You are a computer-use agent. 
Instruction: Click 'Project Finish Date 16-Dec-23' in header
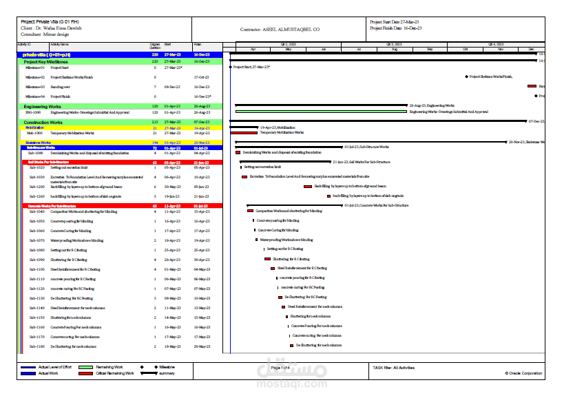tap(396, 28)
